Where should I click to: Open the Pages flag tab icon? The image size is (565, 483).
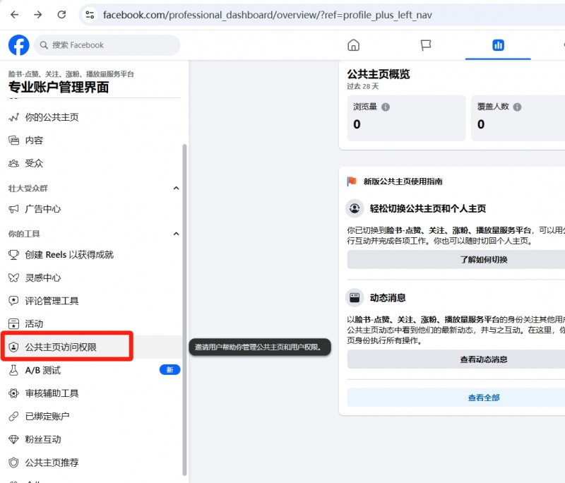[426, 45]
